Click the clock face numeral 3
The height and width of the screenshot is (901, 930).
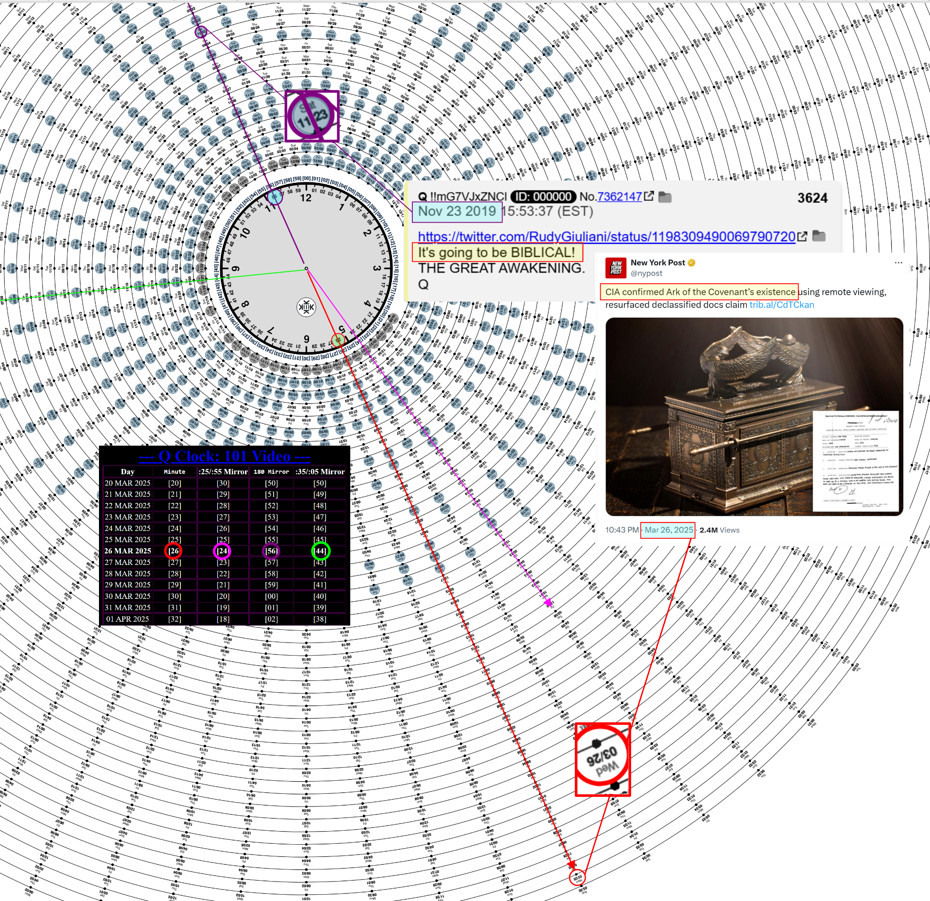coord(376,268)
